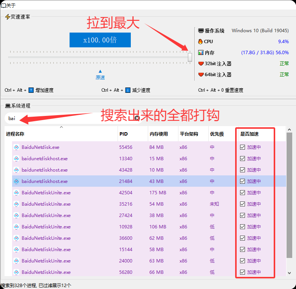Sort by the 内存使用 column header

[163, 134]
